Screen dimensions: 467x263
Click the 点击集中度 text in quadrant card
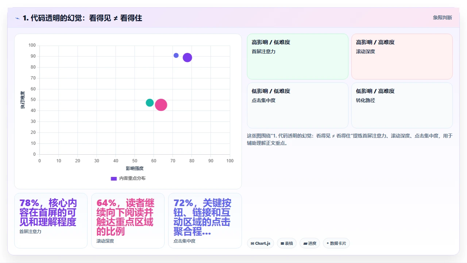[263, 100]
